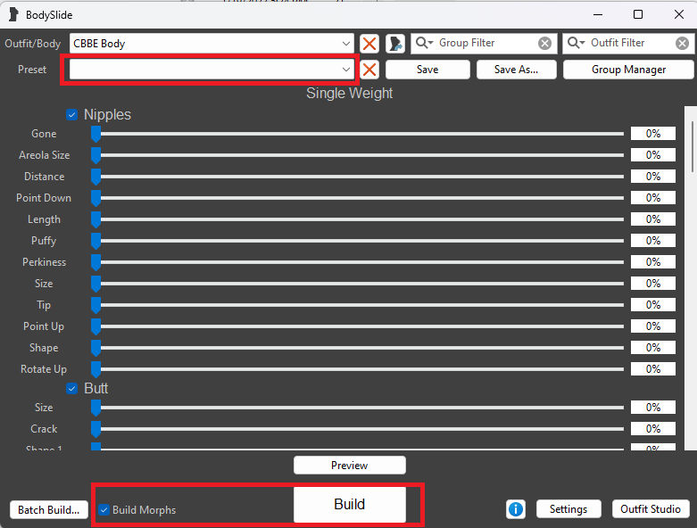Click the Shape percent value field
The width and height of the screenshot is (697, 528).
(x=653, y=348)
